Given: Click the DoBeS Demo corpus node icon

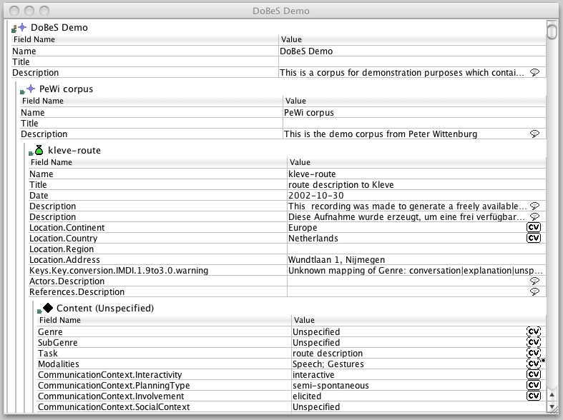Looking at the screenshot, I should (x=22, y=27).
